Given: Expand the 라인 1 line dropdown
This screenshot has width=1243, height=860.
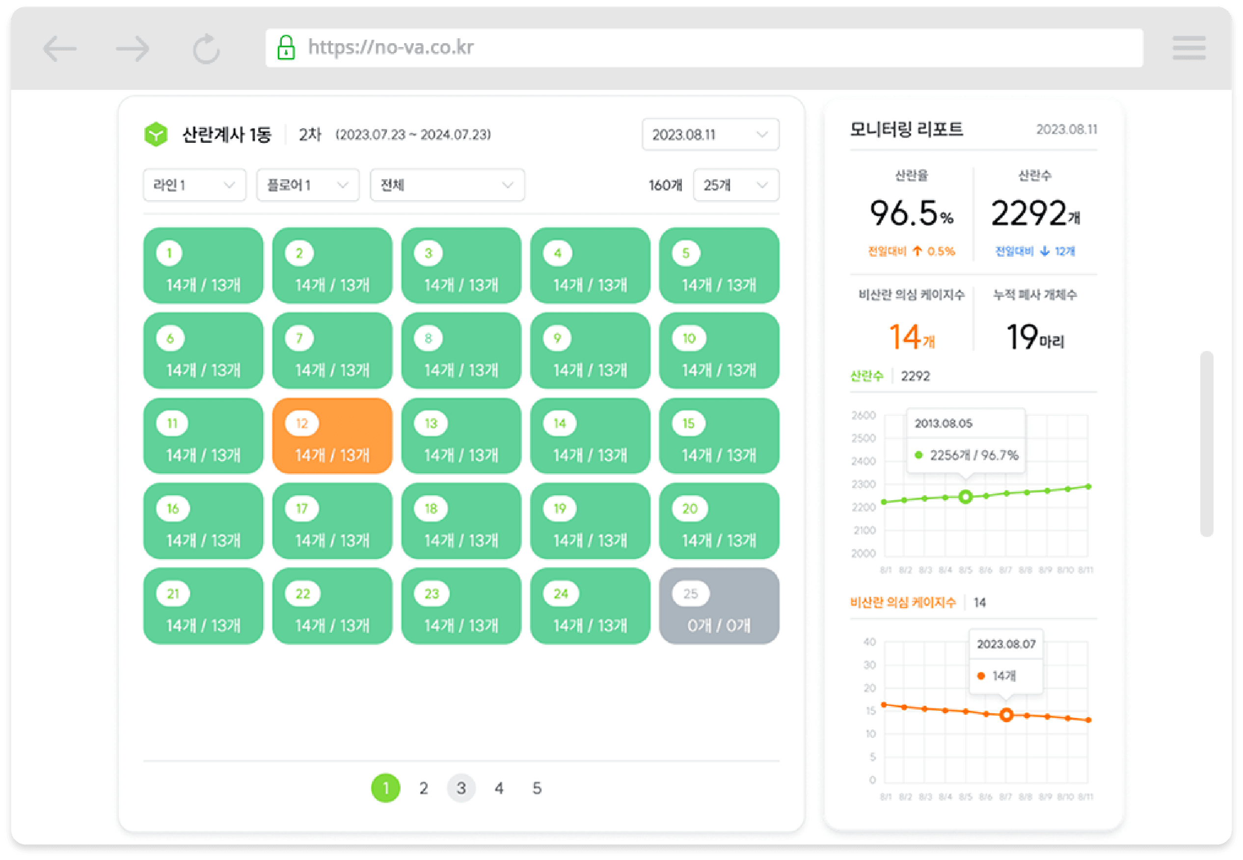Looking at the screenshot, I should pos(194,186).
